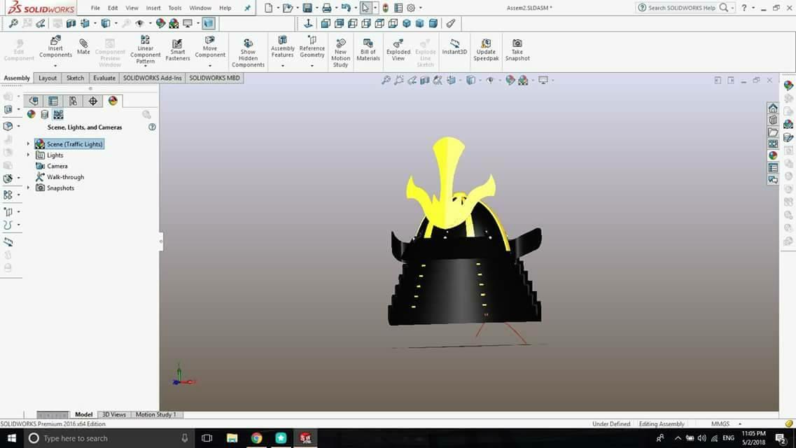The image size is (796, 448).
Task: Open the Windows Start button
Action: [12, 438]
